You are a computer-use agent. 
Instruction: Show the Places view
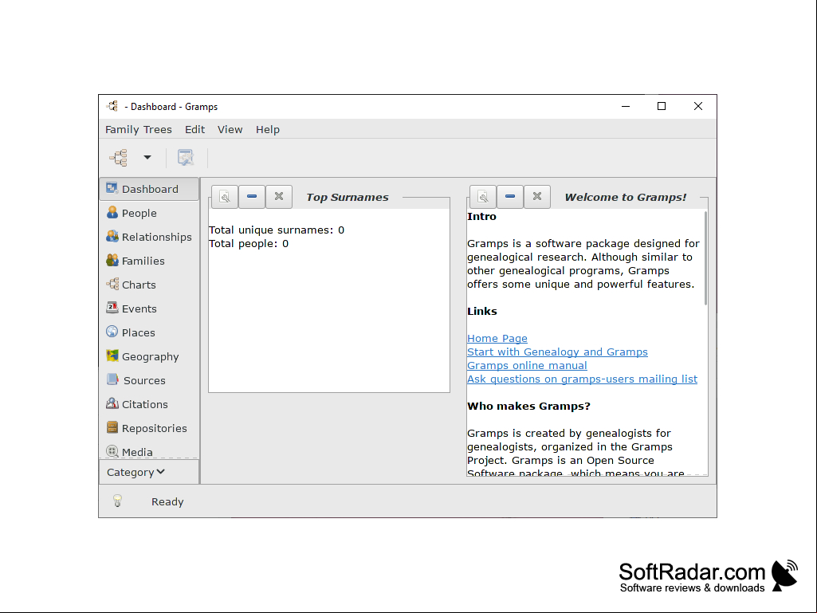[149, 332]
